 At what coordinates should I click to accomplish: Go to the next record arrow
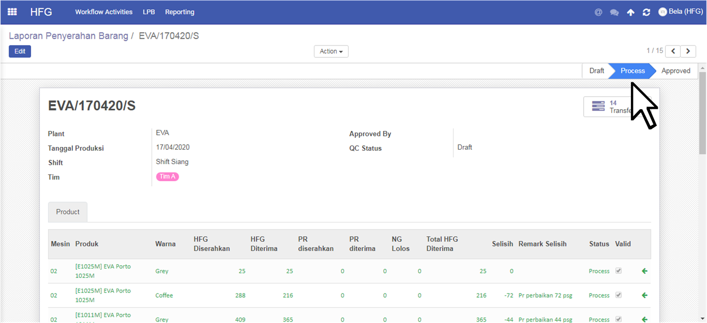click(688, 51)
